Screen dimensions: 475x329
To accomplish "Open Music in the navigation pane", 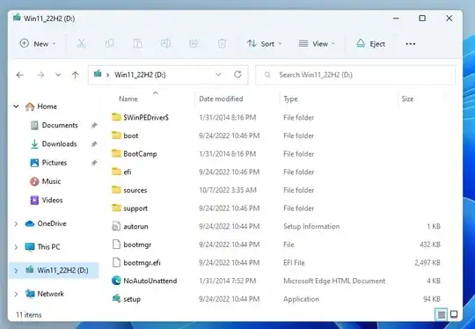I will pyautogui.click(x=51, y=181).
